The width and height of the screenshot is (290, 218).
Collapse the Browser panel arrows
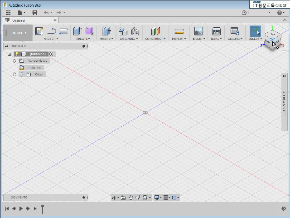coord(6,46)
